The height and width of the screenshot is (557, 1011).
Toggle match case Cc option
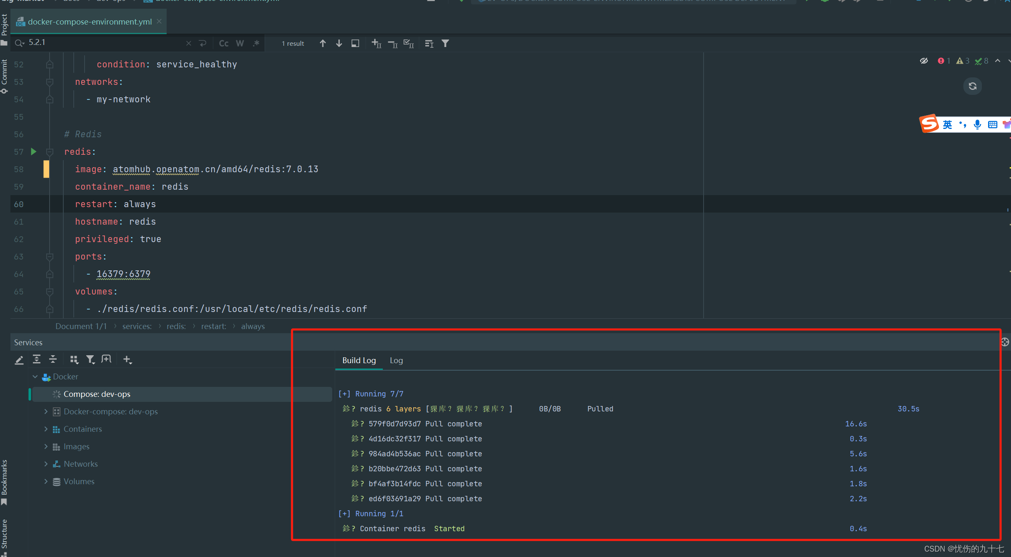tap(224, 43)
